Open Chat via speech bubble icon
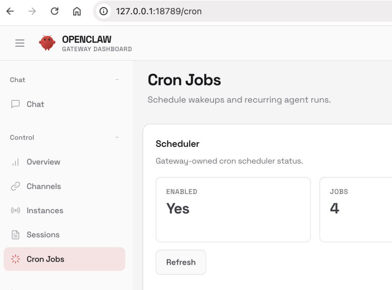Screen dimensions: 392x290 click(15, 104)
